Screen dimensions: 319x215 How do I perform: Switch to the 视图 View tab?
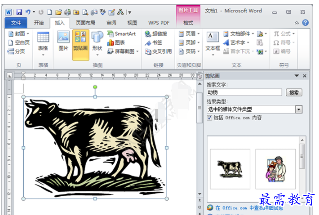(132, 23)
